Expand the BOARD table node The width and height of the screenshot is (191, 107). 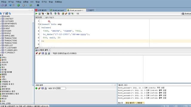pyautogui.click(x=0, y=16)
